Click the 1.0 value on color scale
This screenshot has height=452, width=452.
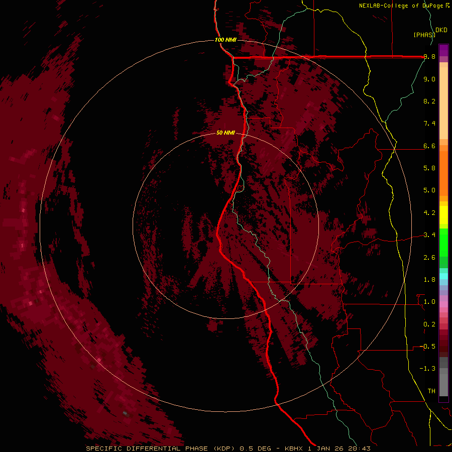(x=429, y=302)
